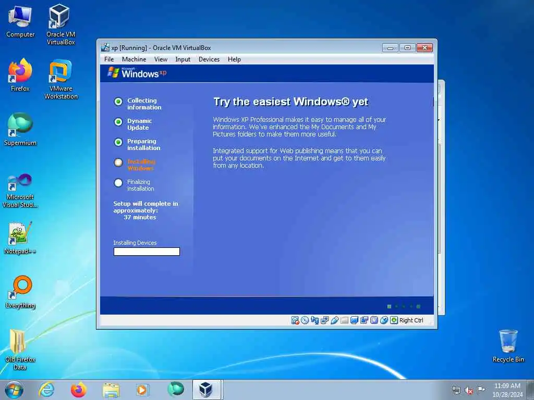Click the network tray icon

click(x=456, y=390)
